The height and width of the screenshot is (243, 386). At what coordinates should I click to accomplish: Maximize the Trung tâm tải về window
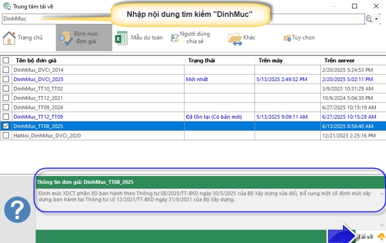pyautogui.click(x=355, y=6)
